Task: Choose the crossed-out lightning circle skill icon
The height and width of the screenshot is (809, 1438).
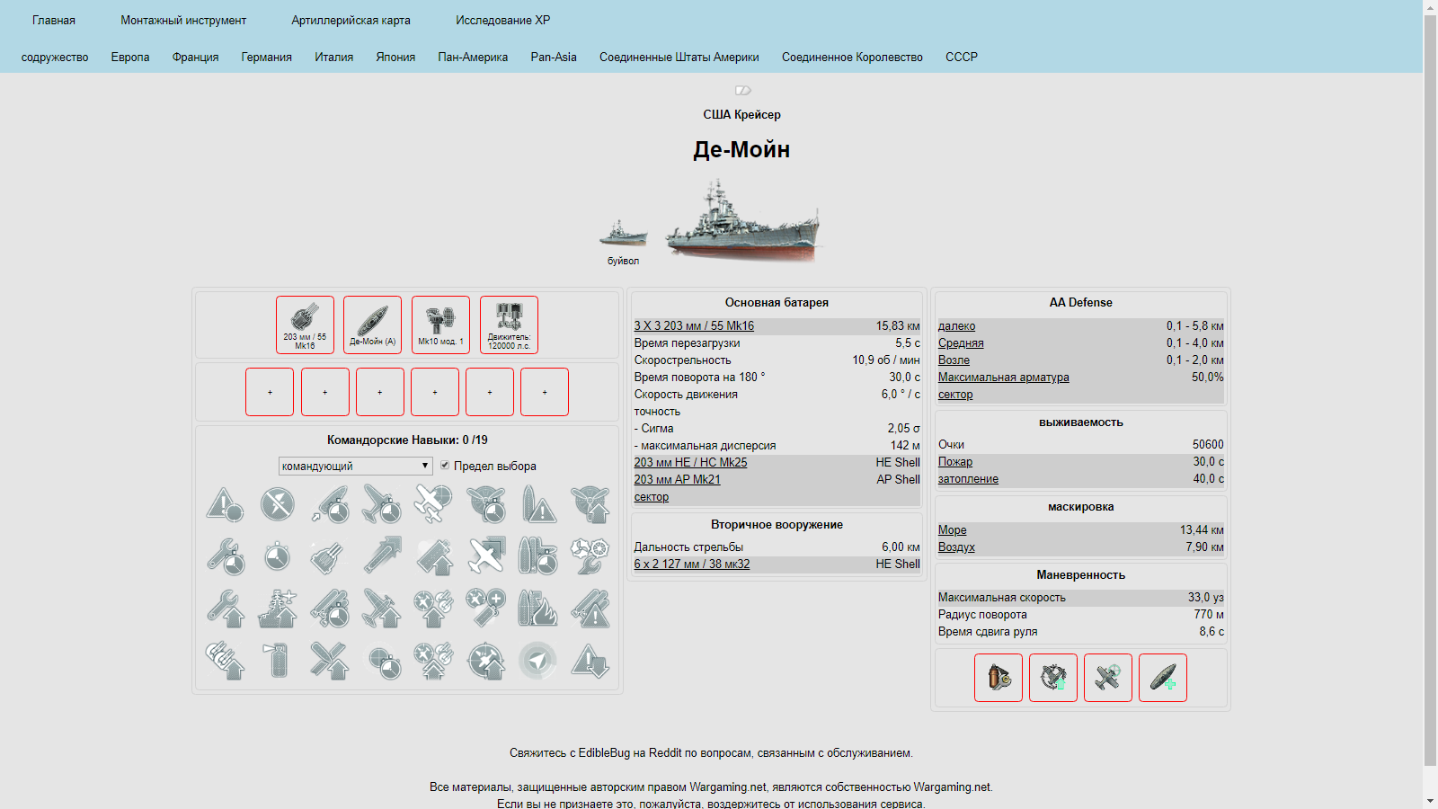Action: pyautogui.click(x=278, y=504)
